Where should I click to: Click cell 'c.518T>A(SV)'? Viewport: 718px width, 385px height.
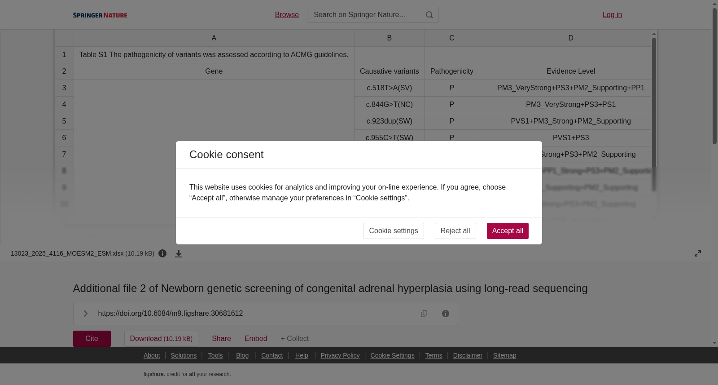click(x=390, y=88)
